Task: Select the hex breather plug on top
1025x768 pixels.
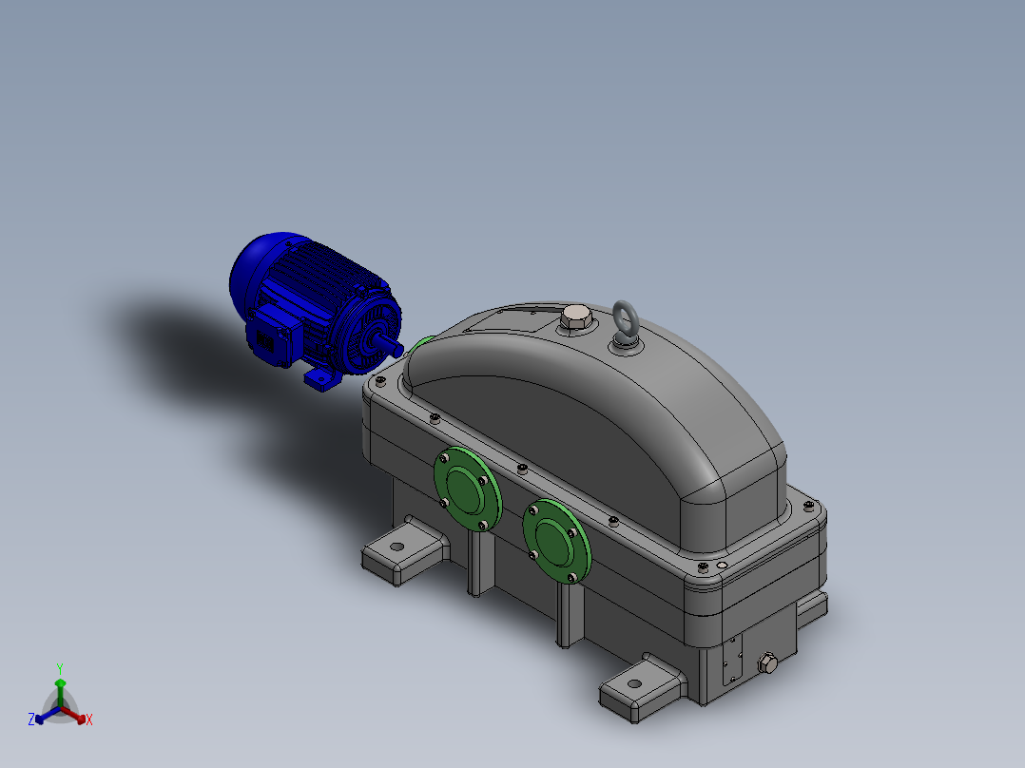Action: click(x=576, y=317)
